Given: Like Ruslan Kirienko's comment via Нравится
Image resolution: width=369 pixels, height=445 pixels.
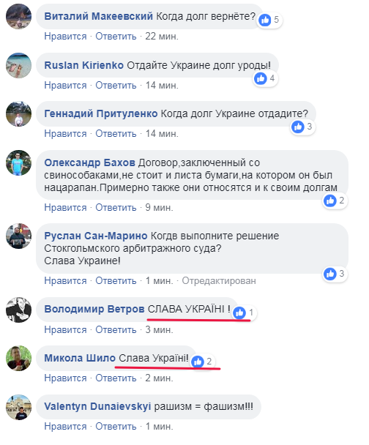Looking at the screenshot, I should (65, 85).
